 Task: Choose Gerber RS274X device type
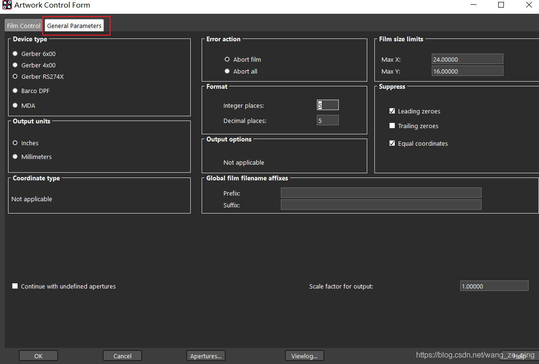tap(15, 76)
